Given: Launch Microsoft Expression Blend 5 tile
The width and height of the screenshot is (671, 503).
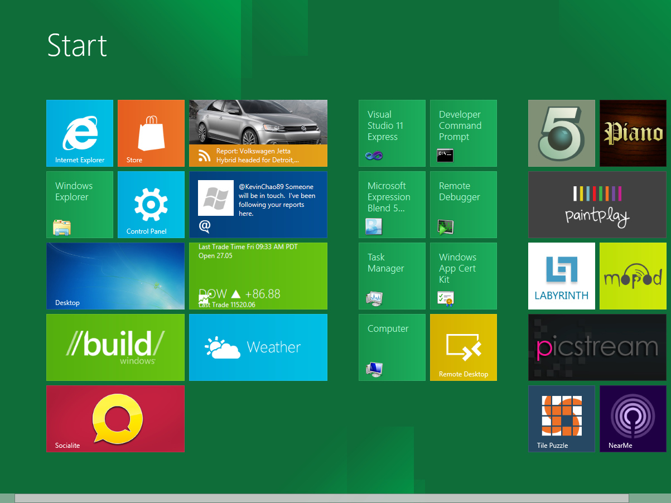Looking at the screenshot, I should (x=392, y=205).
